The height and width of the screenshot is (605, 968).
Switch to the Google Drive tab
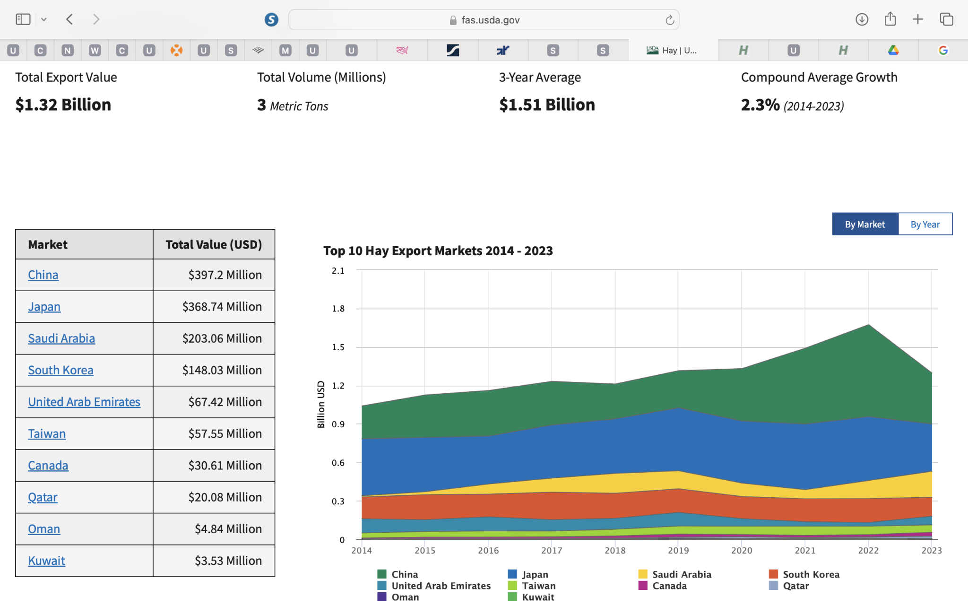tap(893, 50)
